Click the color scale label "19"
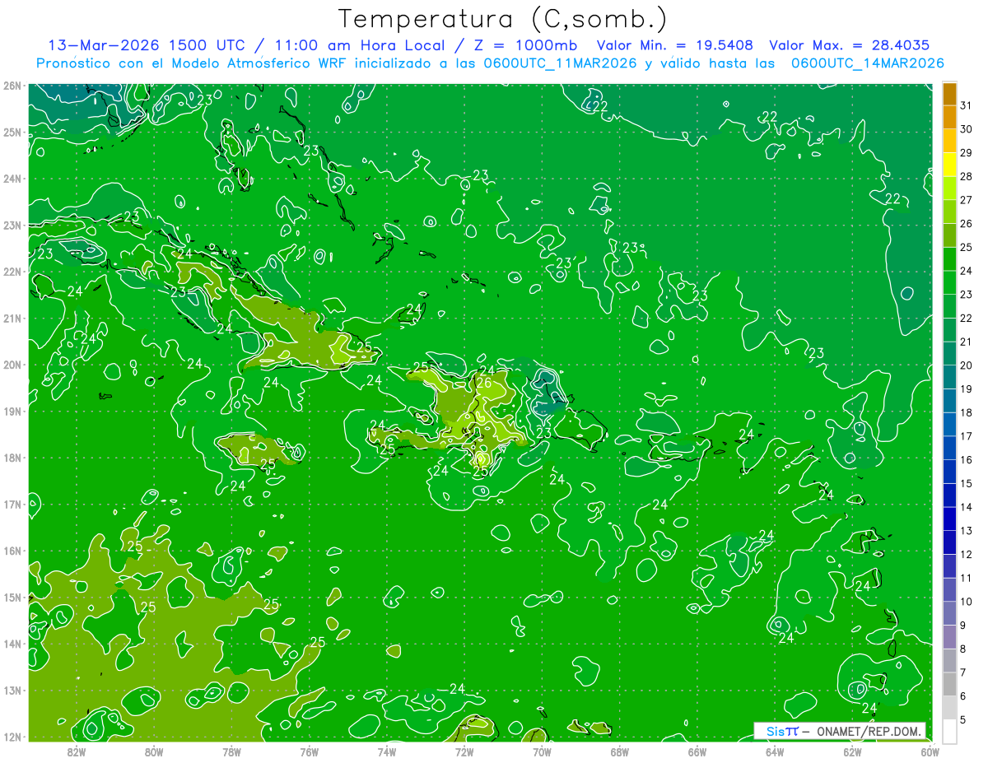 pyautogui.click(x=967, y=388)
